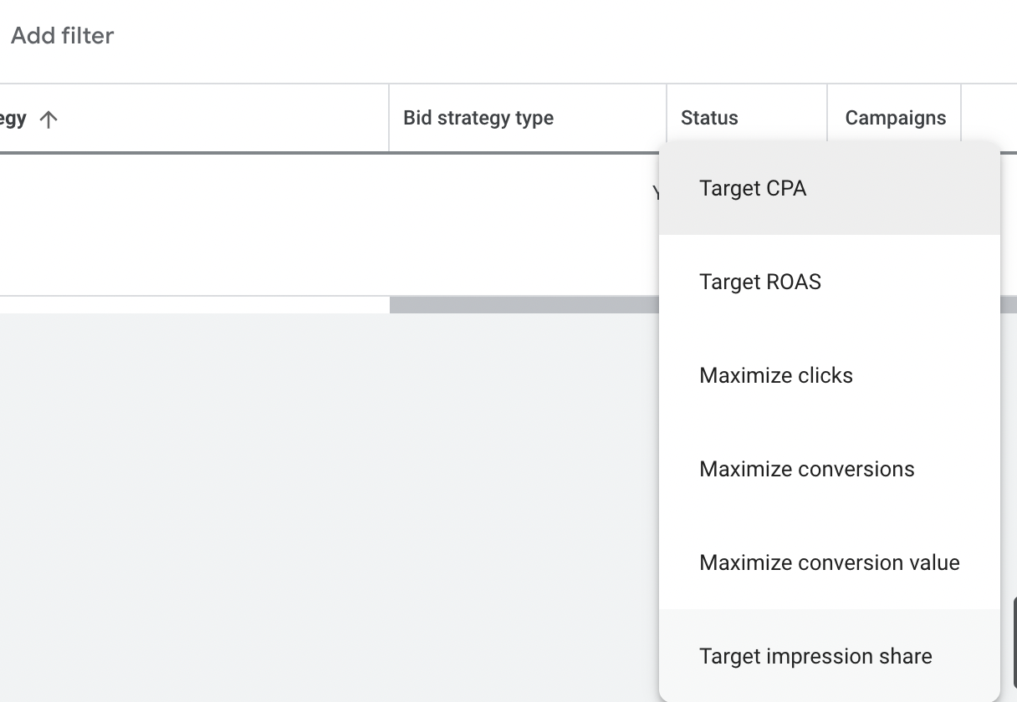Select Target ROAS bid strategy type
1017x702 pixels.
(x=759, y=282)
